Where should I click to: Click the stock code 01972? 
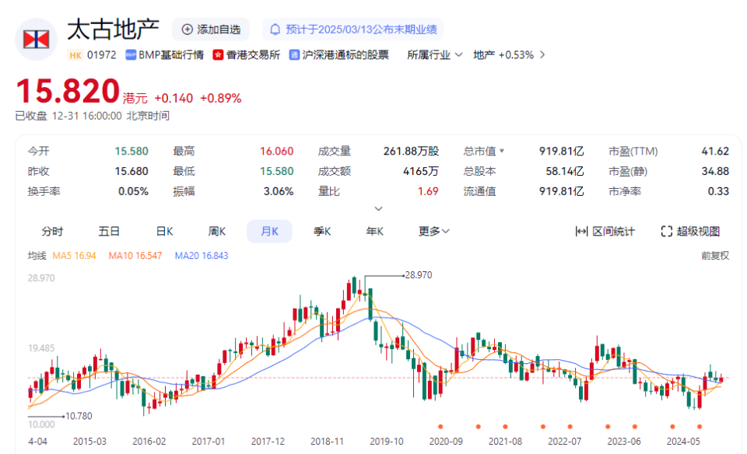pyautogui.click(x=101, y=55)
